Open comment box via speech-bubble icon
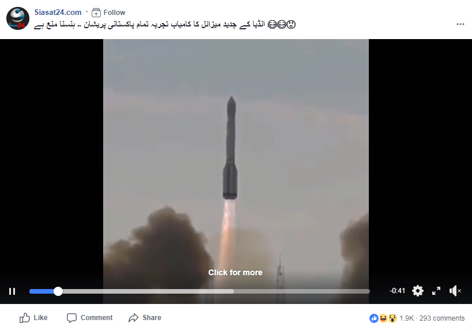Screen dimensions: 472x331 pos(71,318)
